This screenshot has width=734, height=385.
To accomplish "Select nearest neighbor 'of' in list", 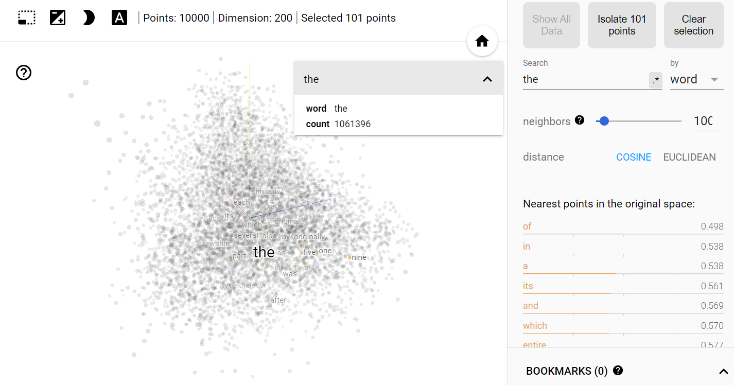I will coord(623,226).
